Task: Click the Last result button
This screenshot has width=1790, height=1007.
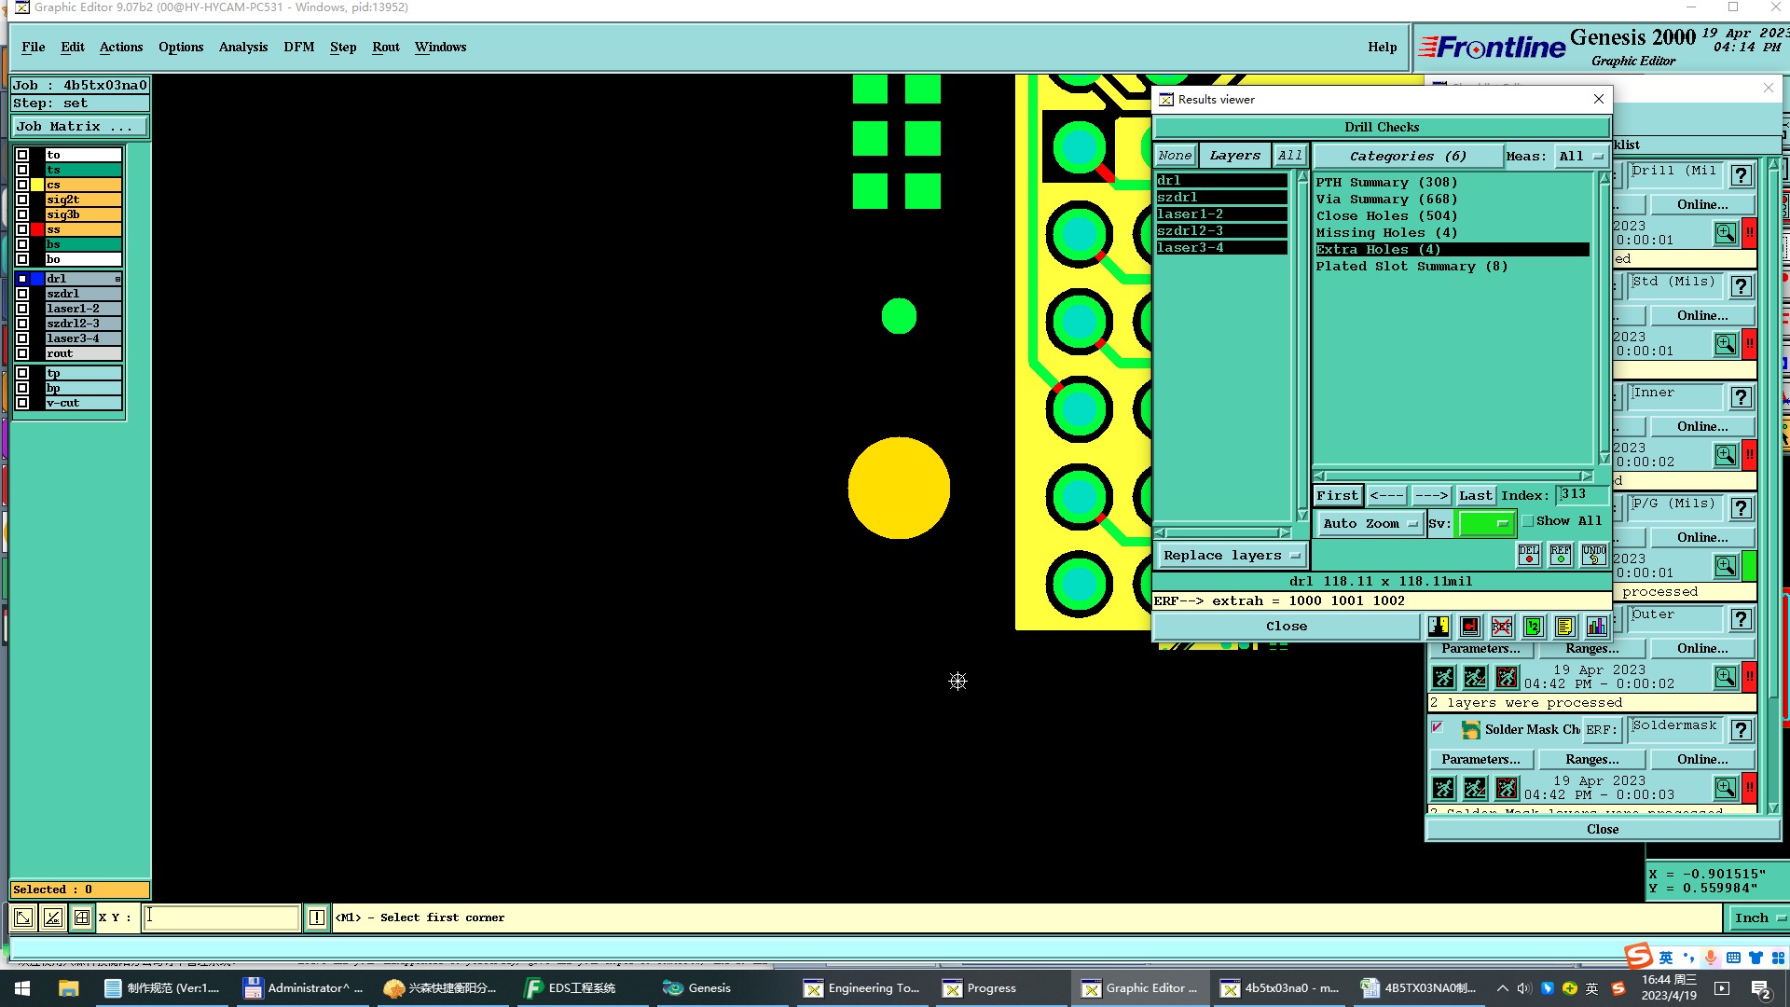Action: [1476, 496]
